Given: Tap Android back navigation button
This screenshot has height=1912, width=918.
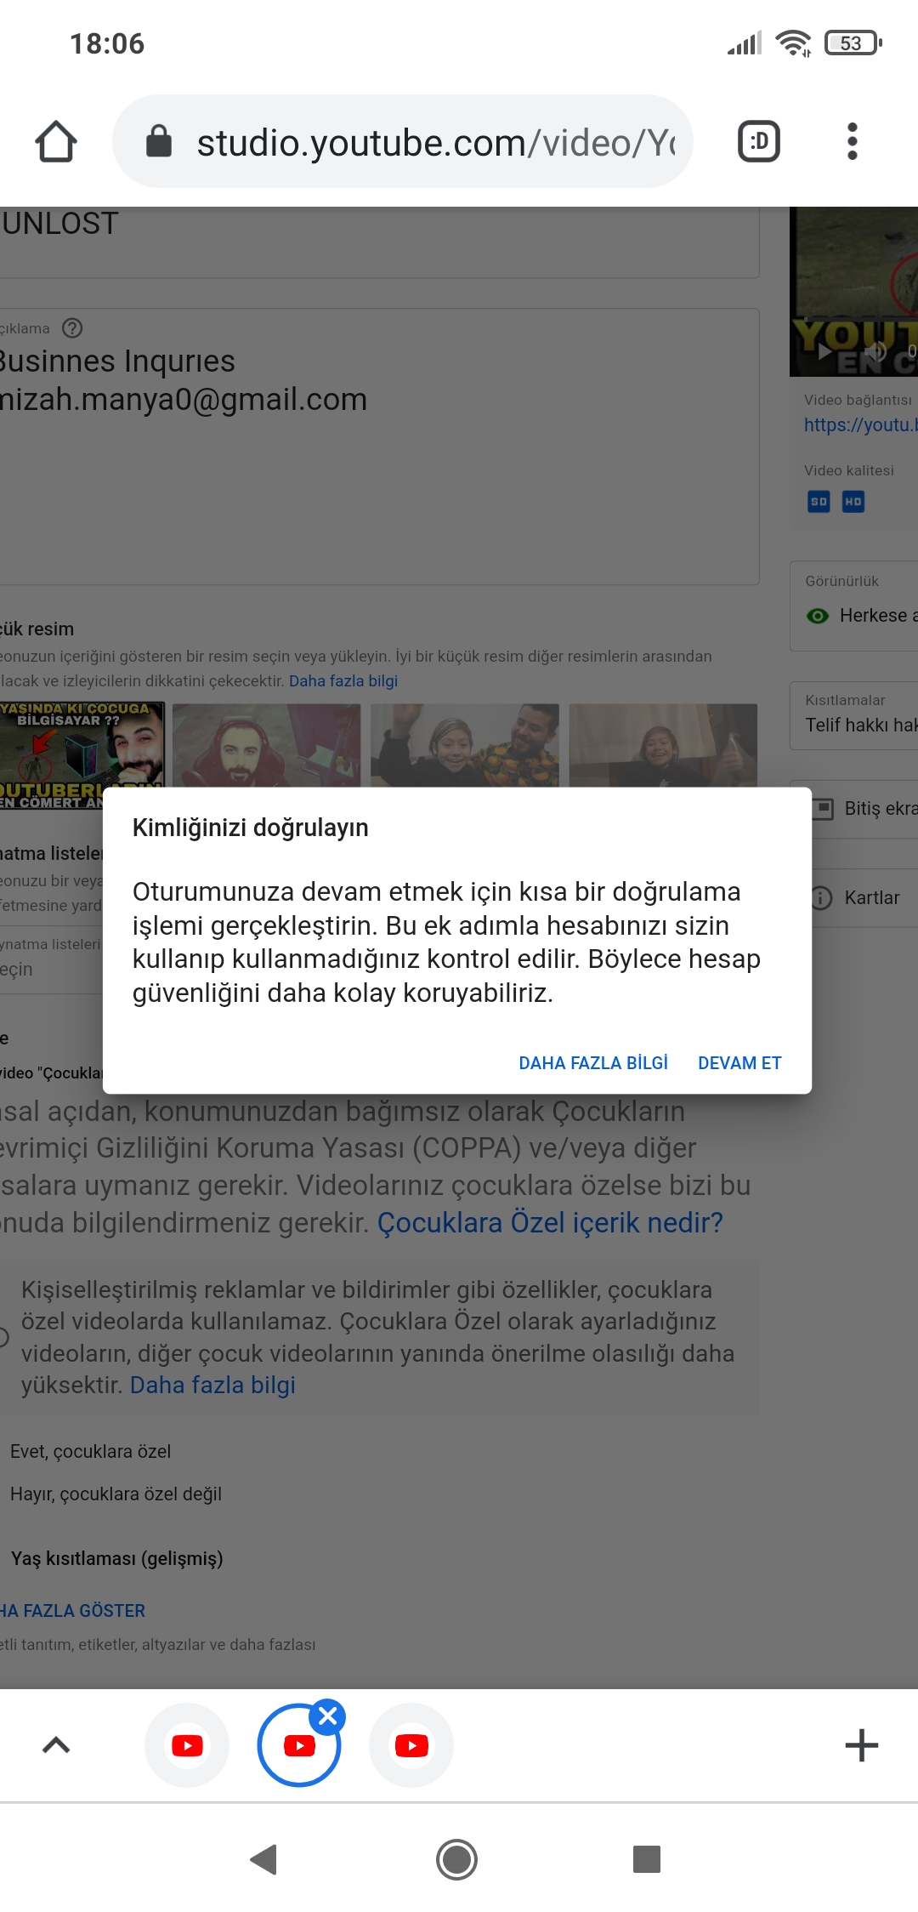Looking at the screenshot, I should 264,1859.
